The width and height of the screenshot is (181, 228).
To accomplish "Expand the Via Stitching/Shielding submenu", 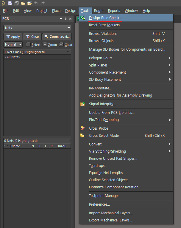I will [170, 151].
